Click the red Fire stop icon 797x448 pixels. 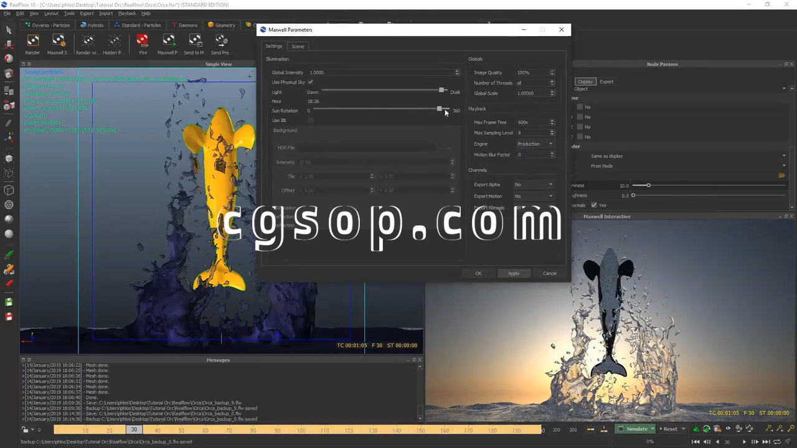click(143, 41)
